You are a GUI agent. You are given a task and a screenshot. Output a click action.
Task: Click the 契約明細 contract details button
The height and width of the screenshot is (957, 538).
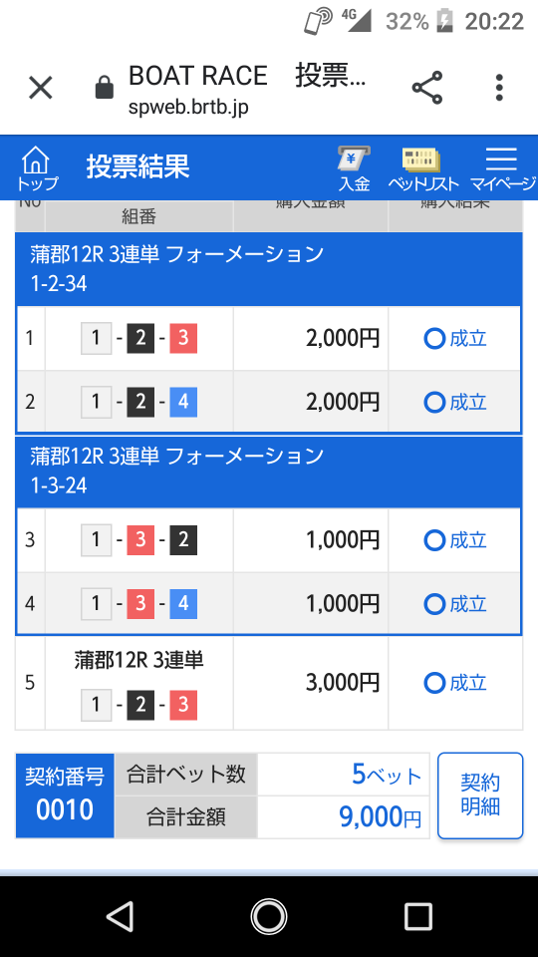480,796
